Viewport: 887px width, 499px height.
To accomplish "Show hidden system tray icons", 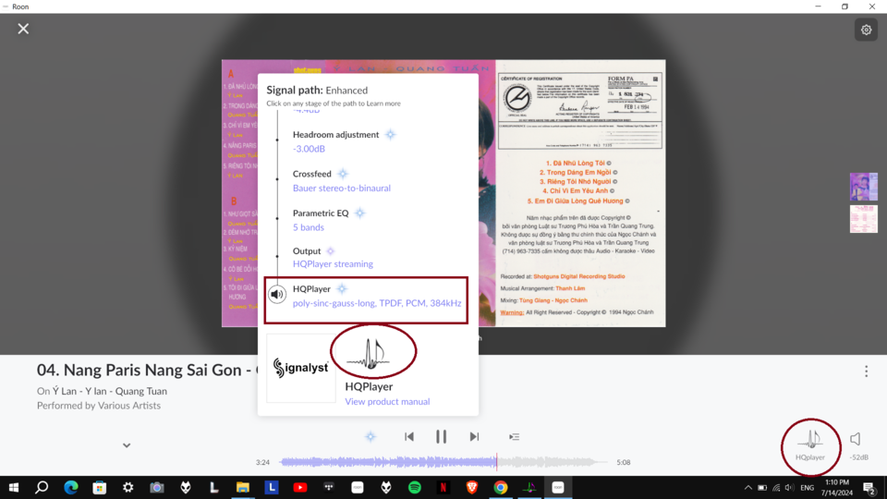I will pos(747,488).
